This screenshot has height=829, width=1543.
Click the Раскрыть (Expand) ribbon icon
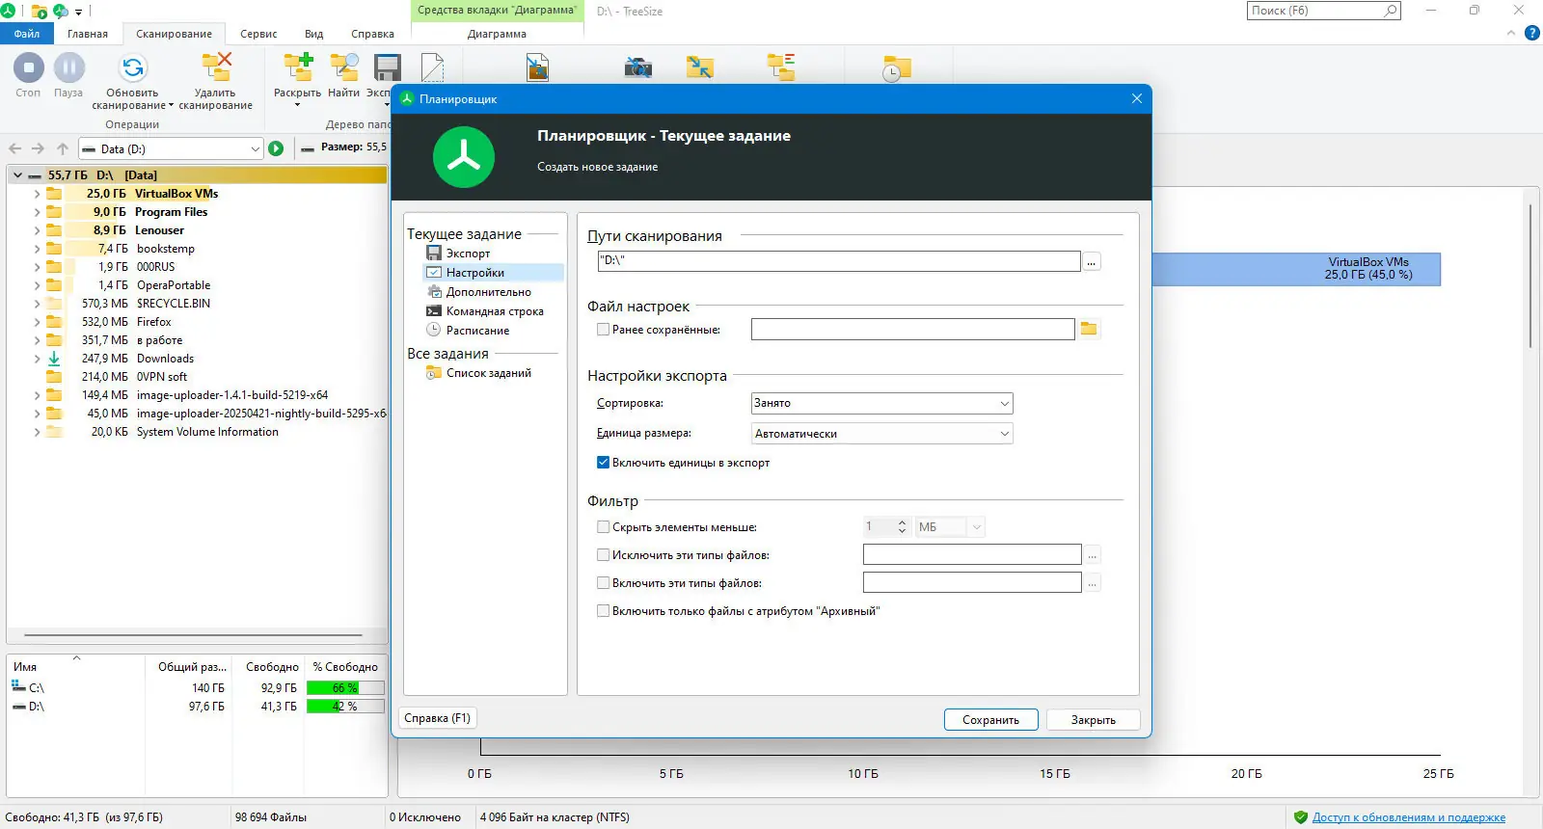pos(297,67)
